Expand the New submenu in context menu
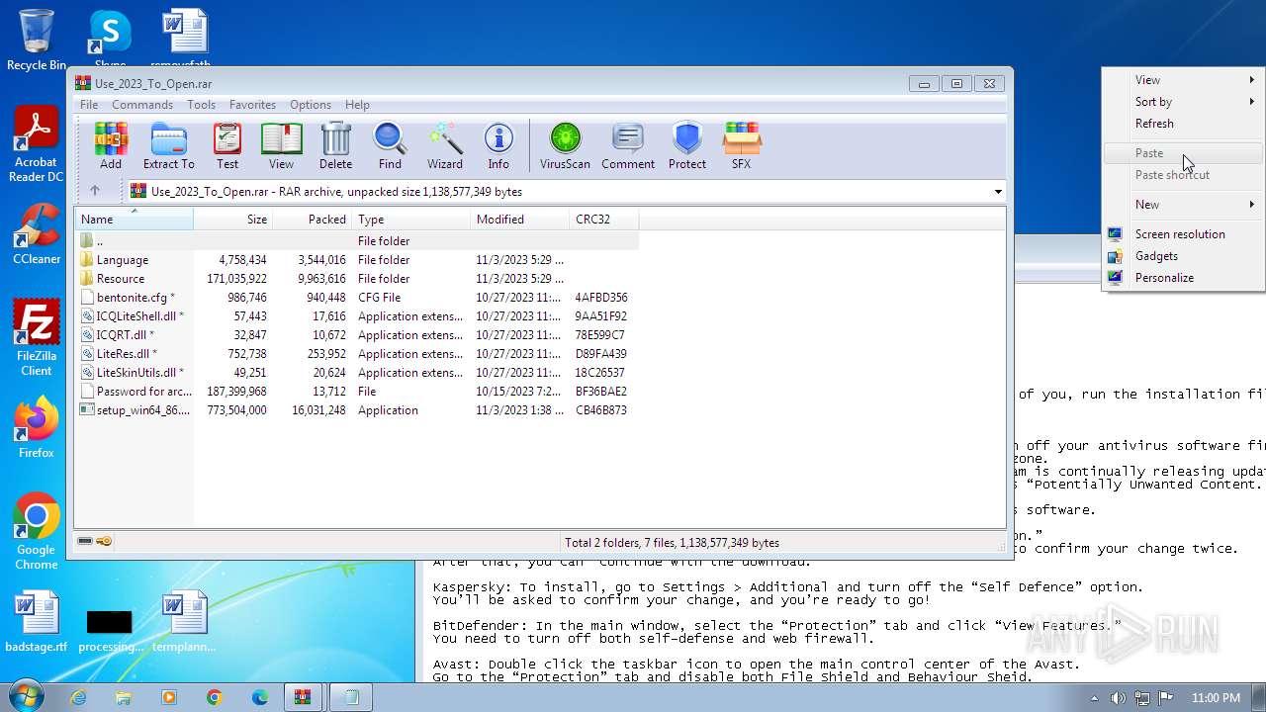This screenshot has width=1266, height=712. 1183,205
